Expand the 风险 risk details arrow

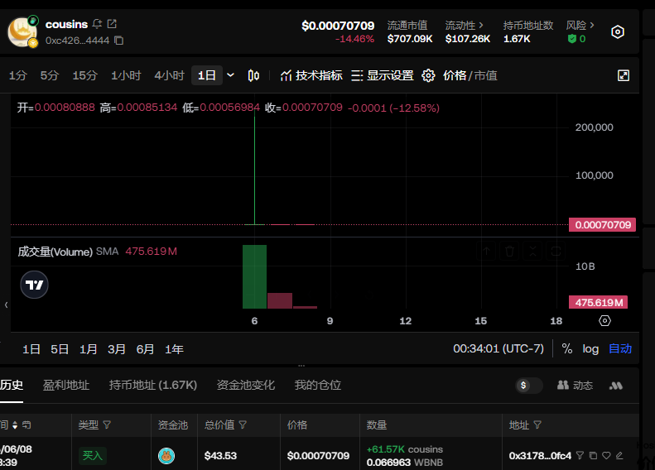pos(591,25)
